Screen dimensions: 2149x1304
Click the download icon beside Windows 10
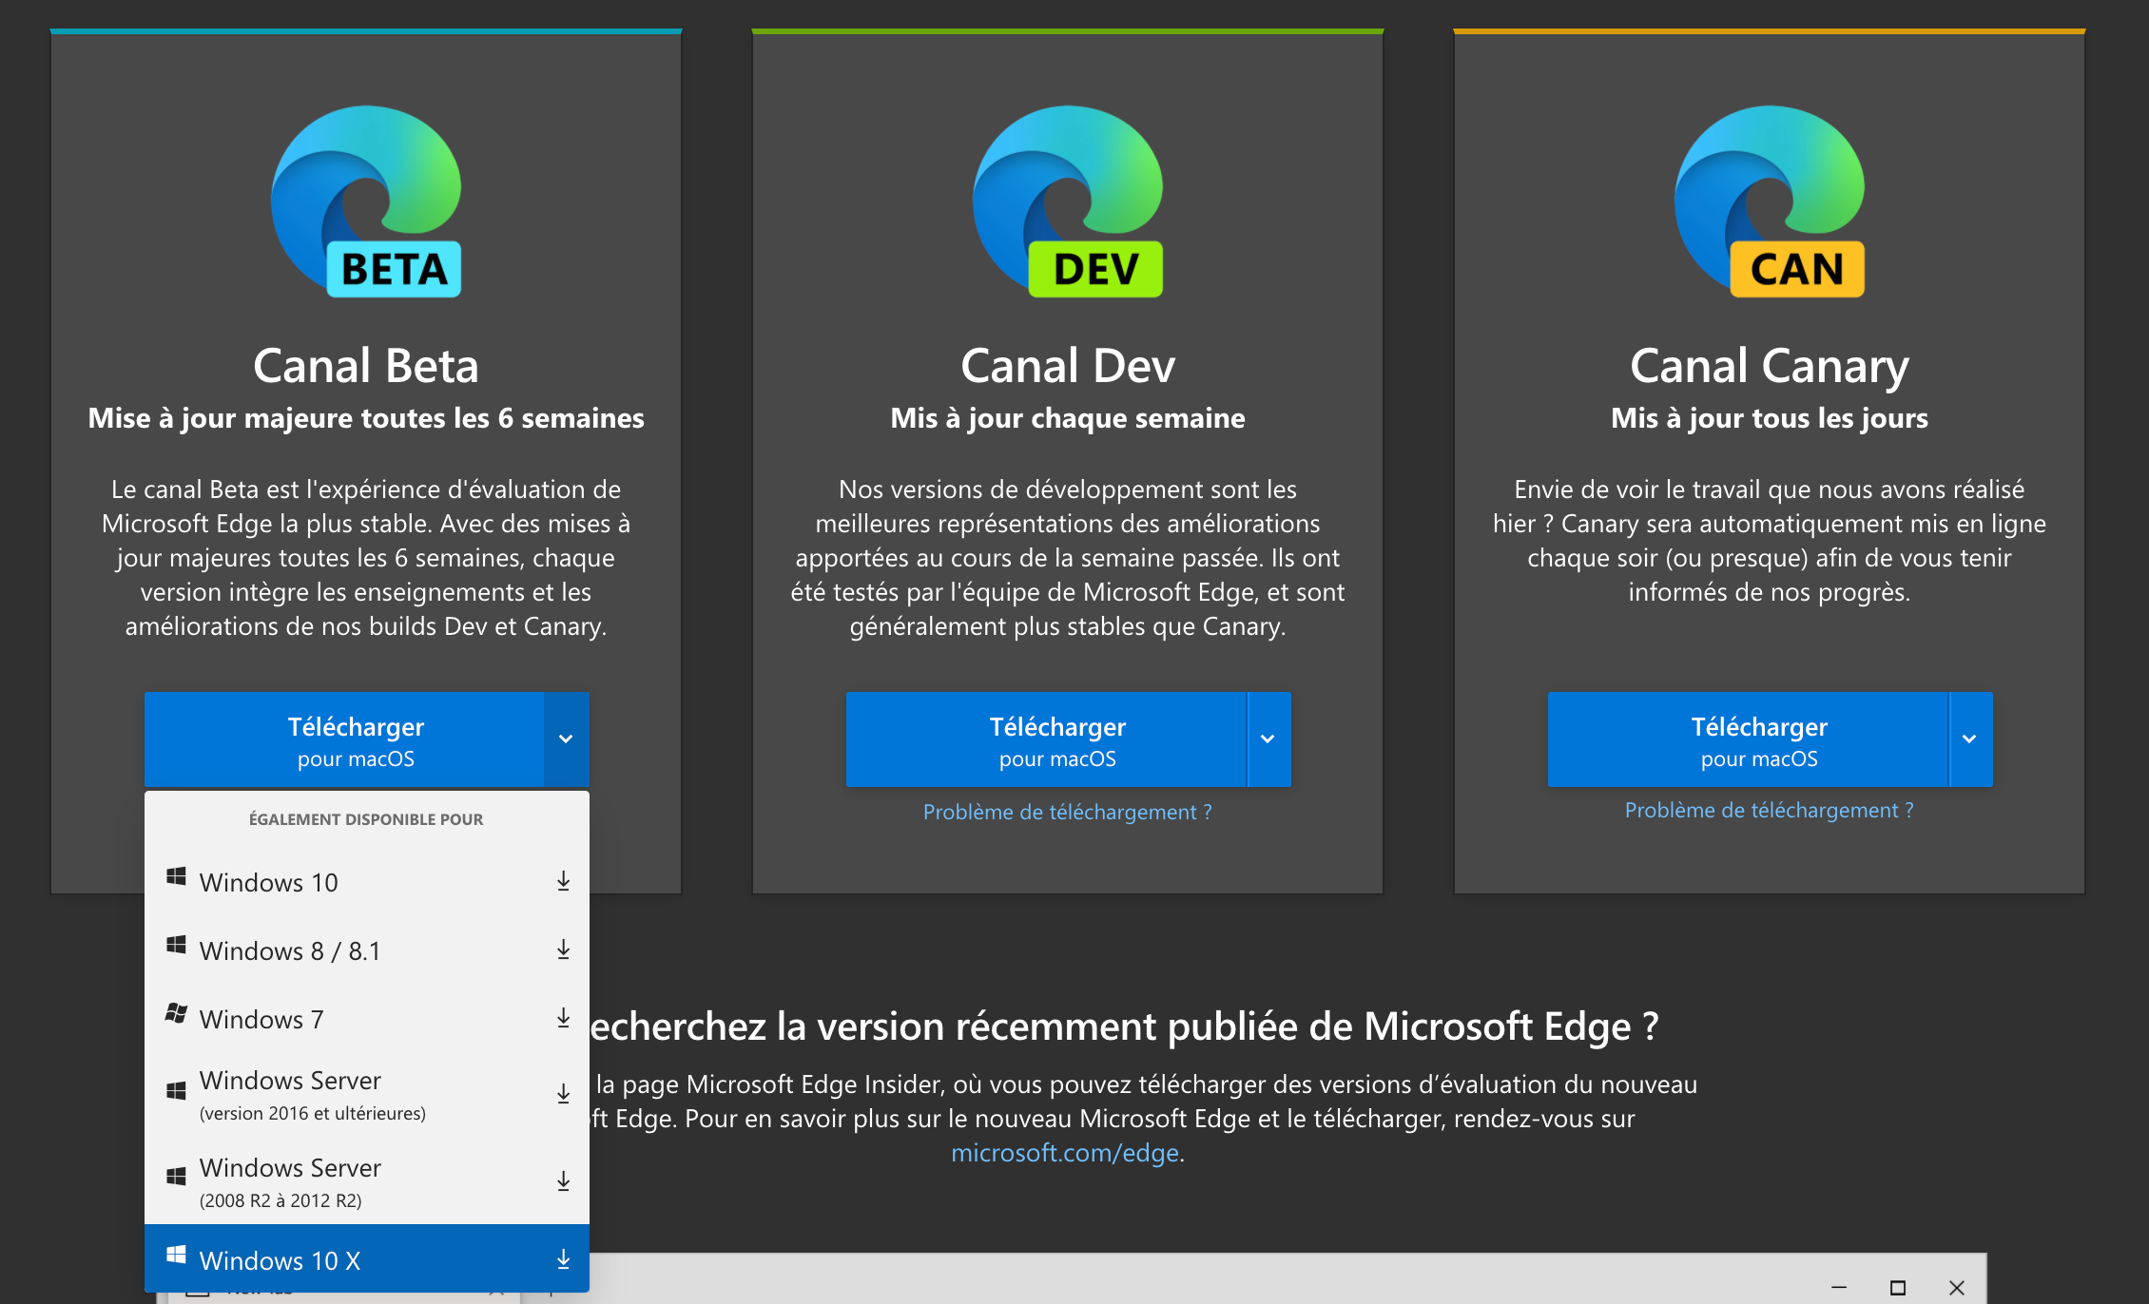tap(562, 881)
